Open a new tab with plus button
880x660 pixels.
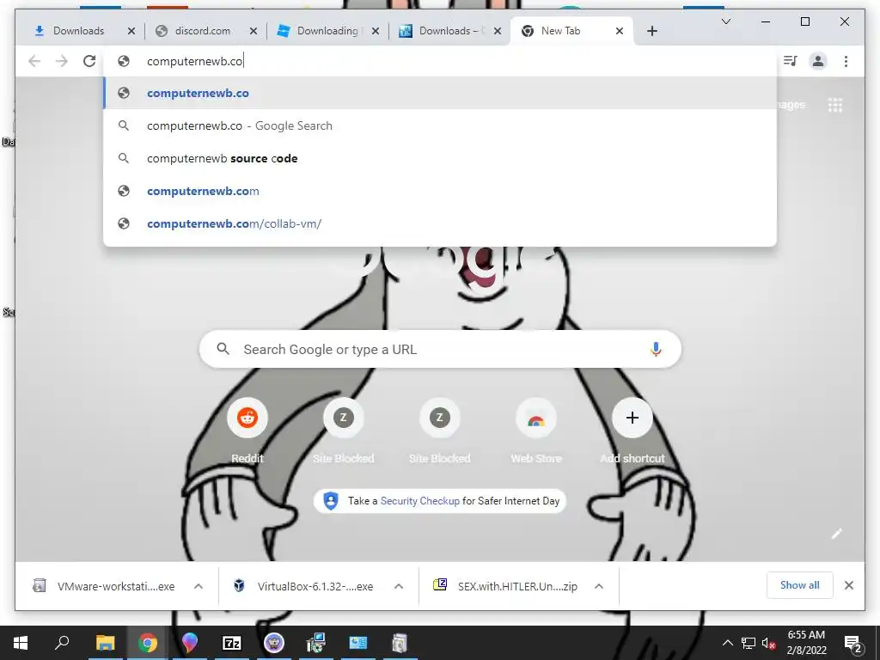pos(651,31)
